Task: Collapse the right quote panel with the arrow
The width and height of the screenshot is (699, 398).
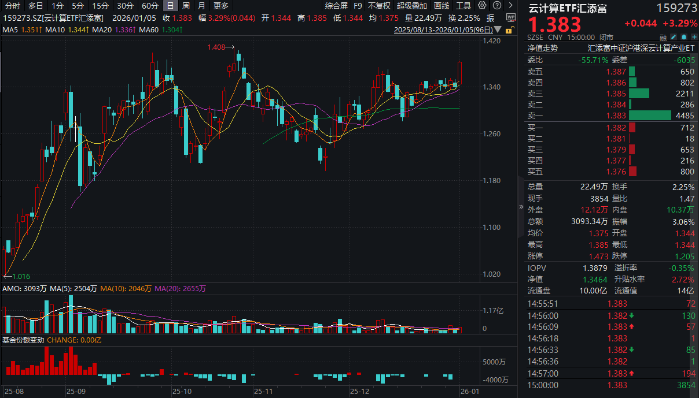Action: 521,208
